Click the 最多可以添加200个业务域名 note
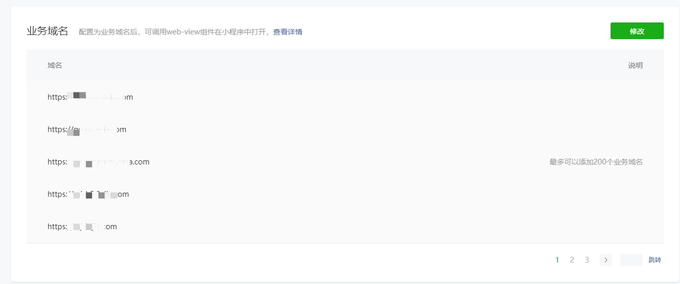The image size is (680, 284). (x=596, y=162)
